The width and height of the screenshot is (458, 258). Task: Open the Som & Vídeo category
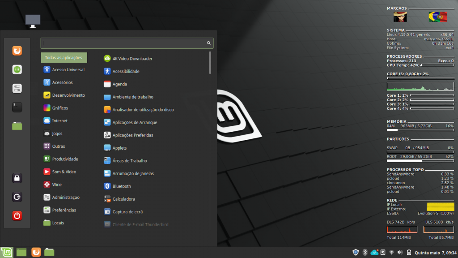(x=60, y=172)
